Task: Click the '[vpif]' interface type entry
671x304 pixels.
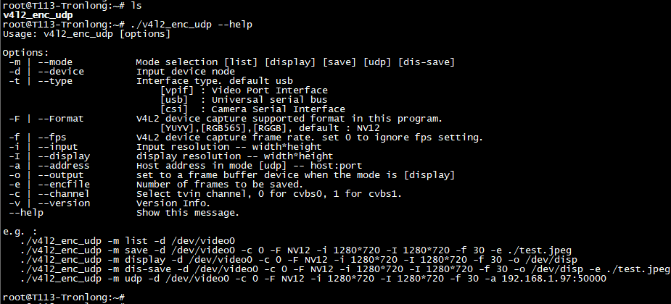Action: (177, 90)
